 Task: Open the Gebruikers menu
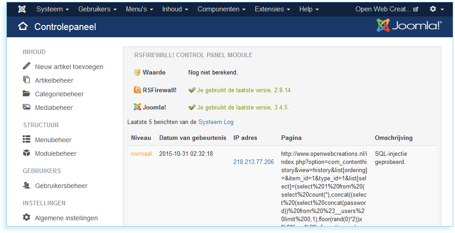pyautogui.click(x=97, y=9)
